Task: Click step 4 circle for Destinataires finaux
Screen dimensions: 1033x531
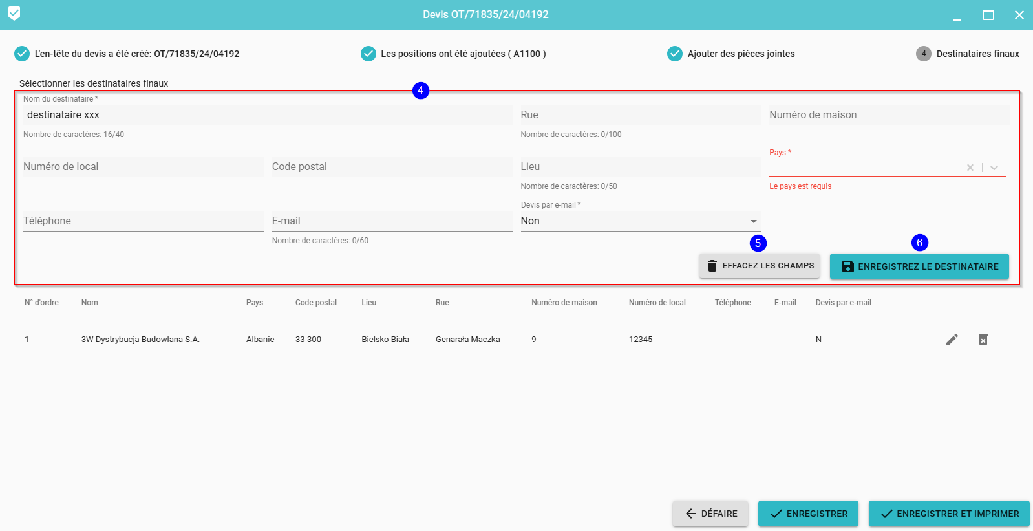Action: [923, 54]
